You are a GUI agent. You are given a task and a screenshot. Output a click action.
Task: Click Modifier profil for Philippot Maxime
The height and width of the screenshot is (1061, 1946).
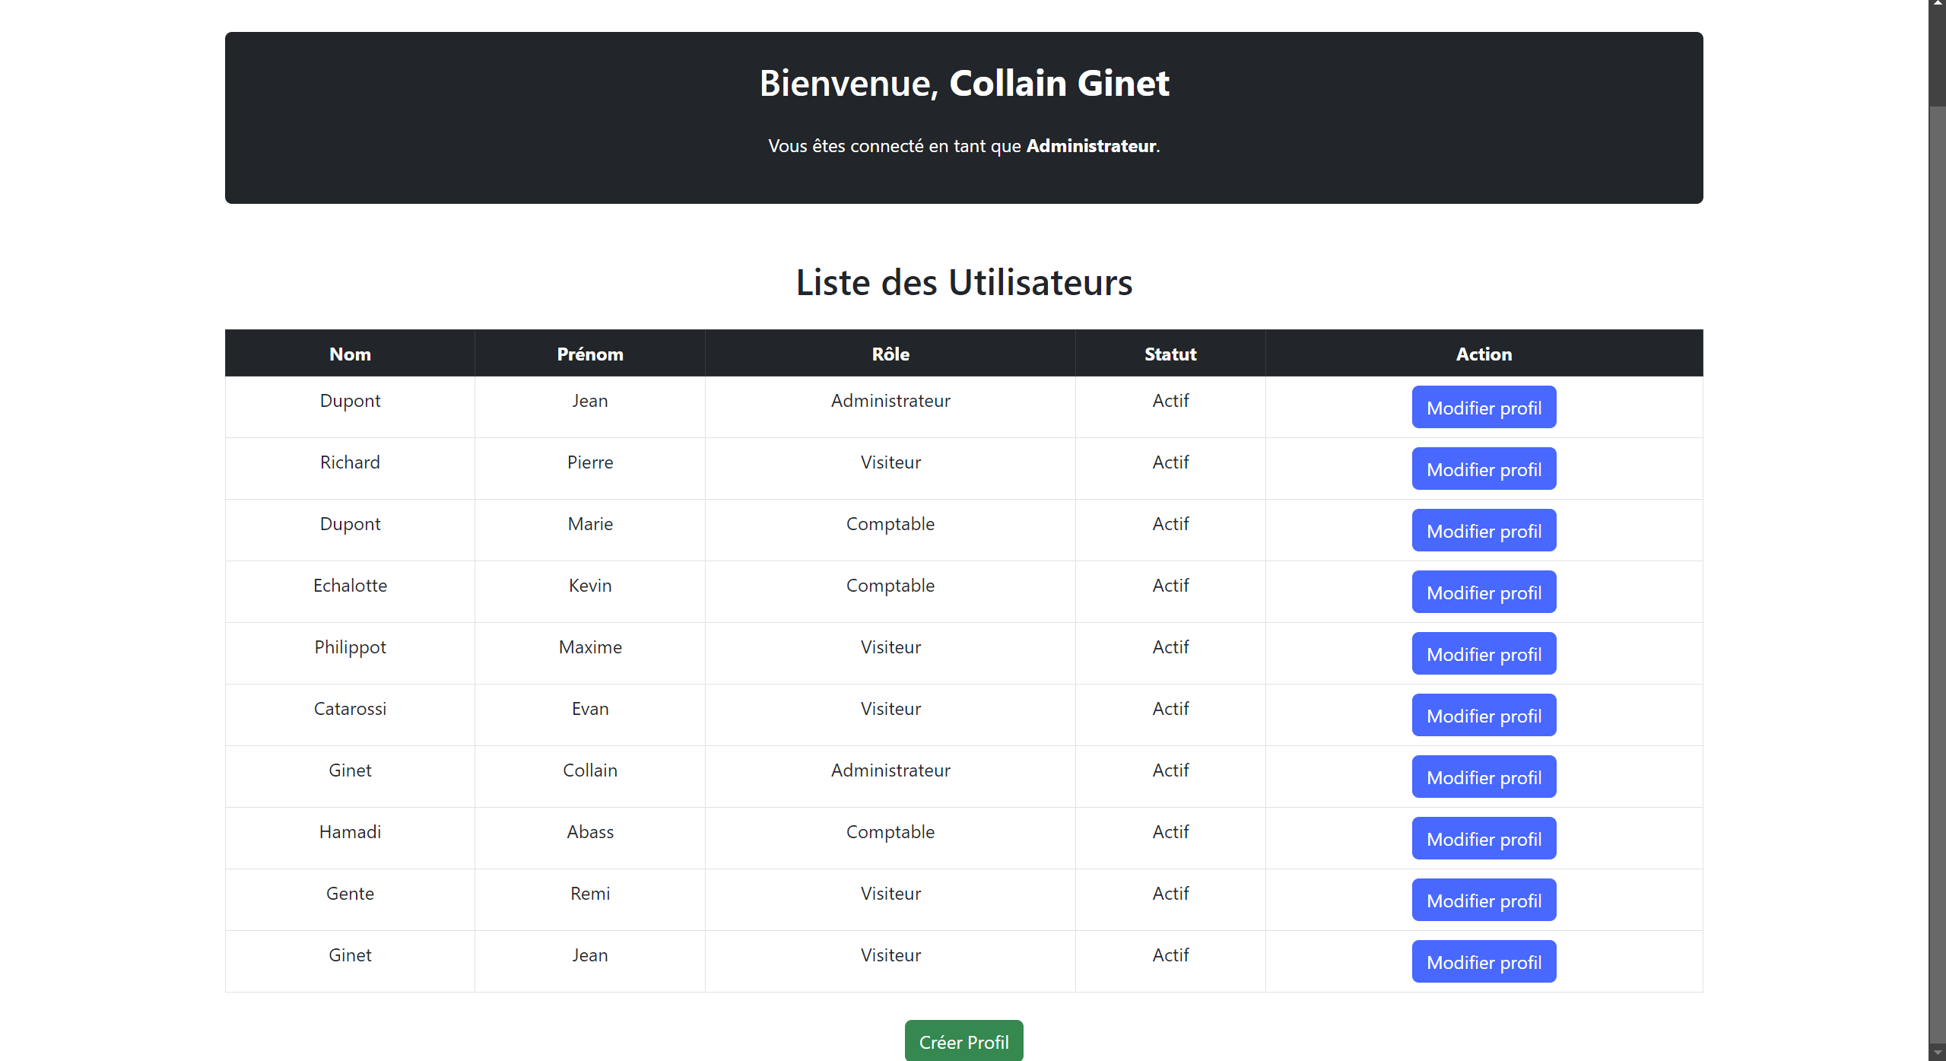[x=1484, y=654]
